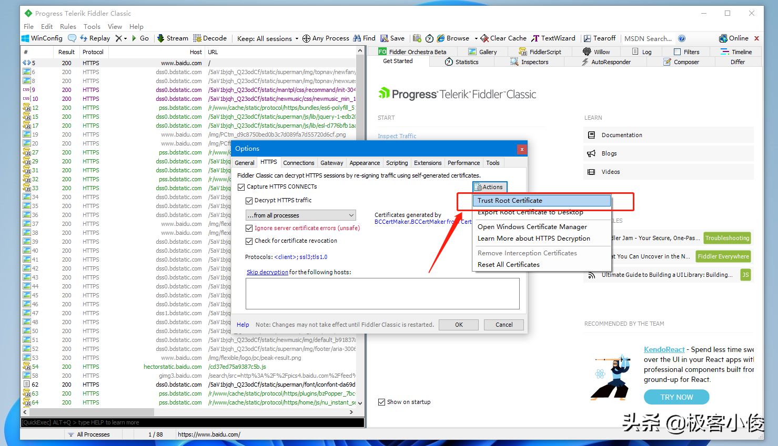
Task: Close the toolbar with red X
Action: pos(756,38)
